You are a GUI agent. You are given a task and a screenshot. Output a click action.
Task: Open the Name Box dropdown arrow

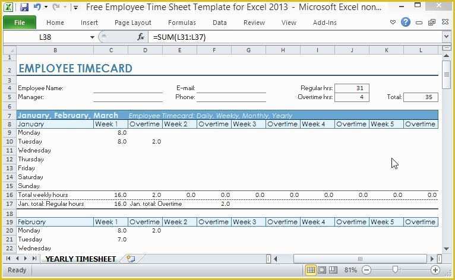coord(92,37)
